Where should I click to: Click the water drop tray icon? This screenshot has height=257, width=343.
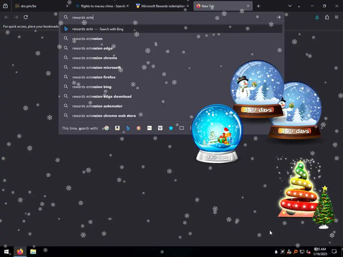click(276, 252)
